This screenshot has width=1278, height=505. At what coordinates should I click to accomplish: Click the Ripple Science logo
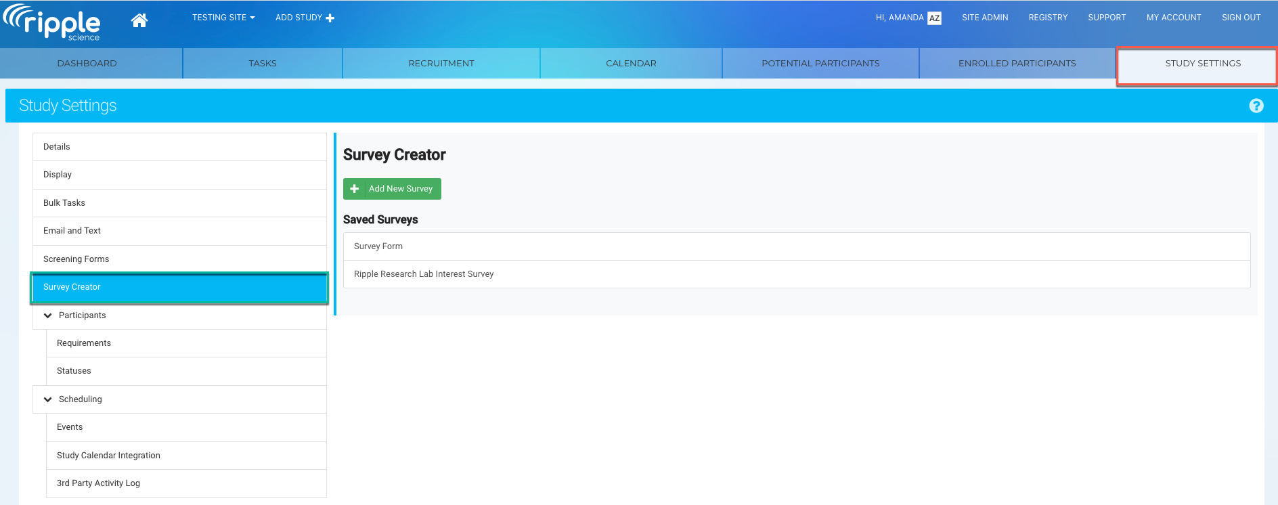click(x=53, y=22)
